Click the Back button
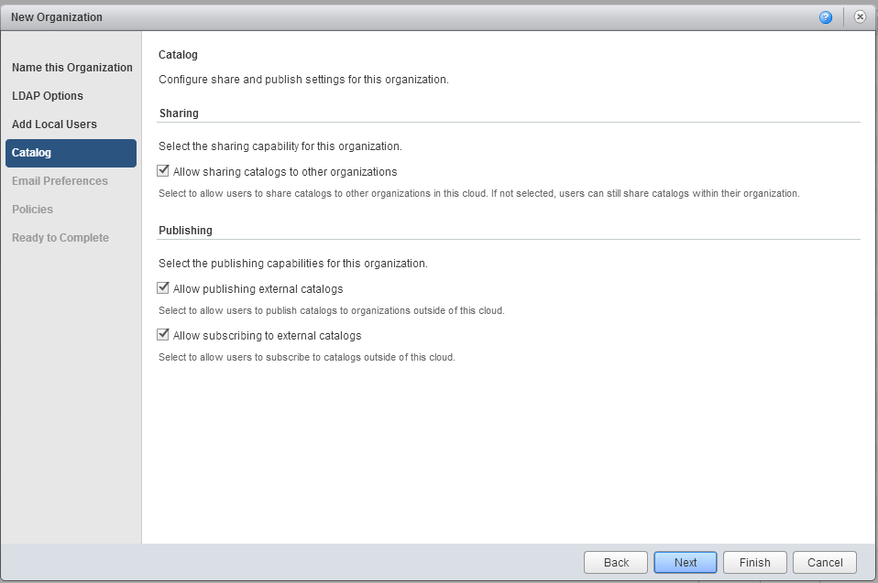The height and width of the screenshot is (583, 878). 616,563
